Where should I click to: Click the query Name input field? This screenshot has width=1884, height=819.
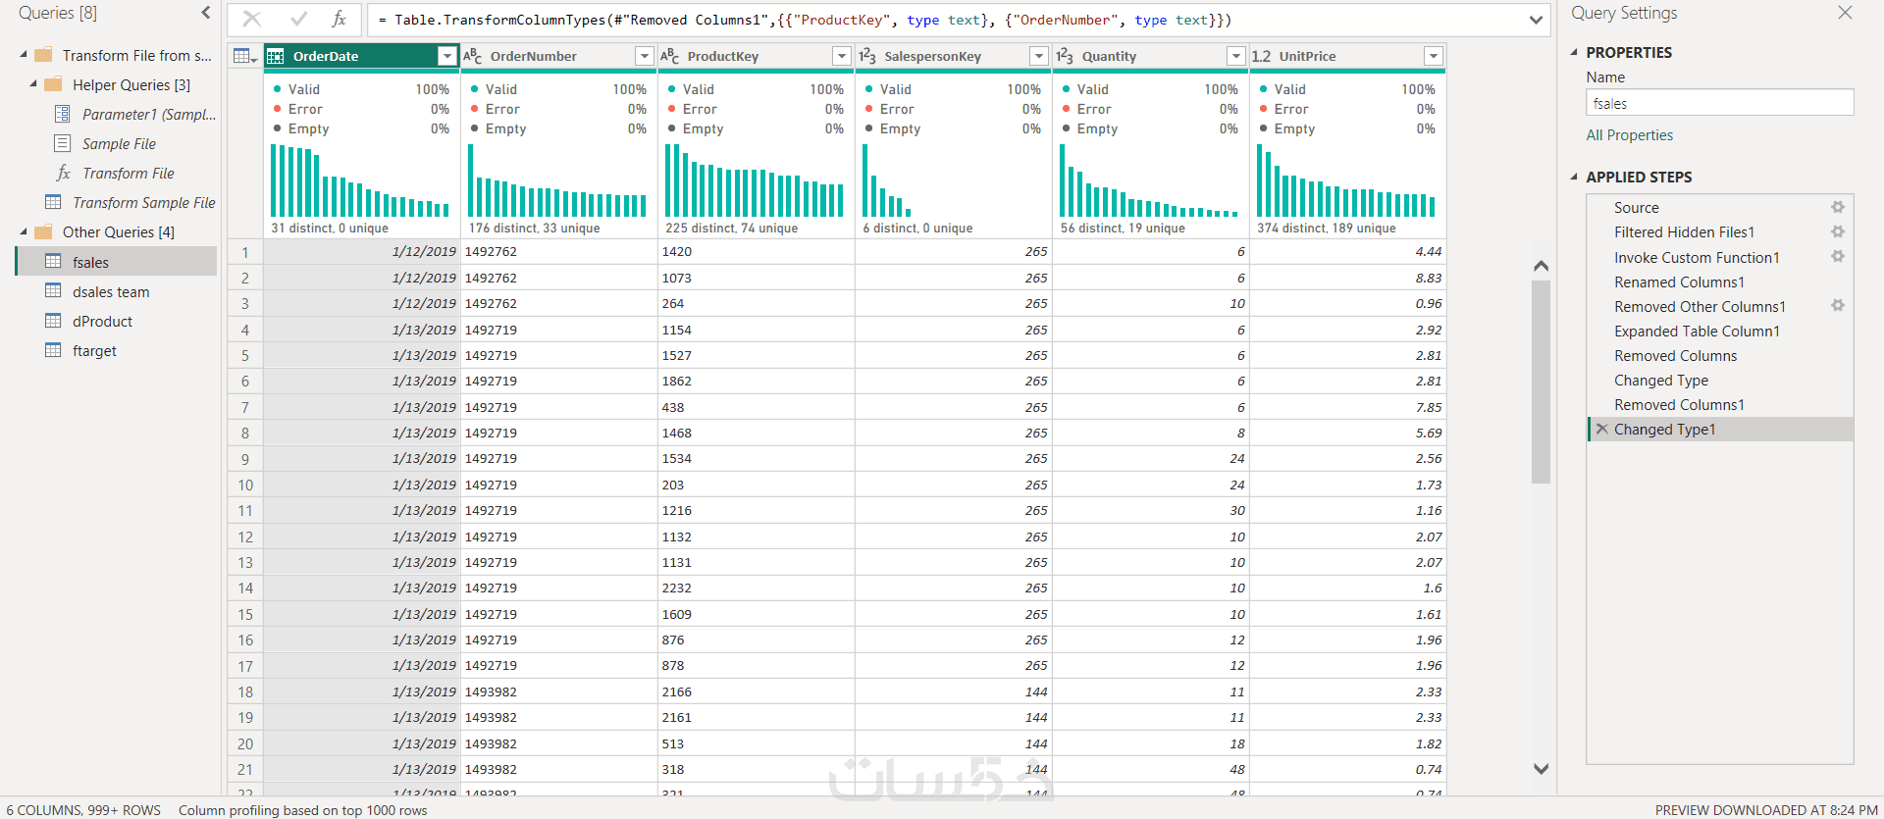(x=1718, y=103)
